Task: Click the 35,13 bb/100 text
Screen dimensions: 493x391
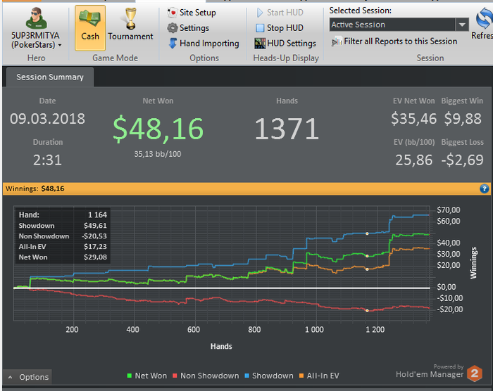Action: point(158,154)
